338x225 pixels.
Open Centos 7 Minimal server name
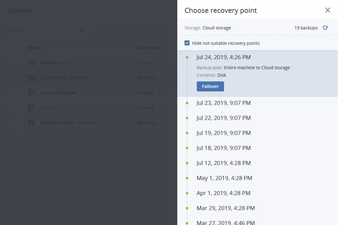click(58, 93)
